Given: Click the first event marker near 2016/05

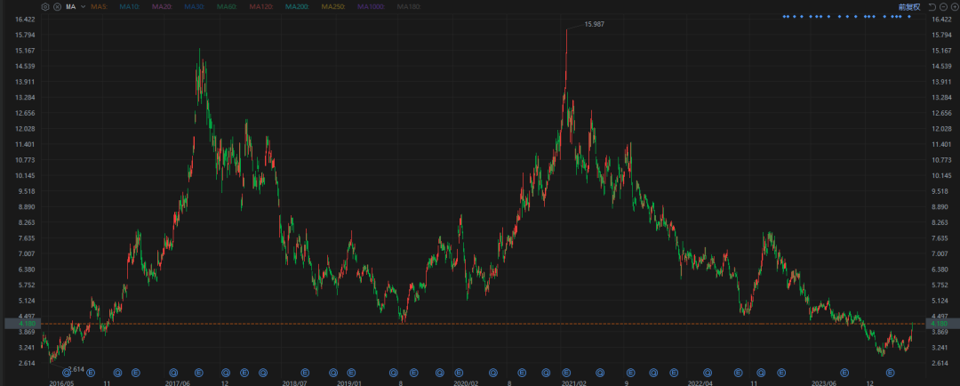Looking at the screenshot, I should [66, 373].
